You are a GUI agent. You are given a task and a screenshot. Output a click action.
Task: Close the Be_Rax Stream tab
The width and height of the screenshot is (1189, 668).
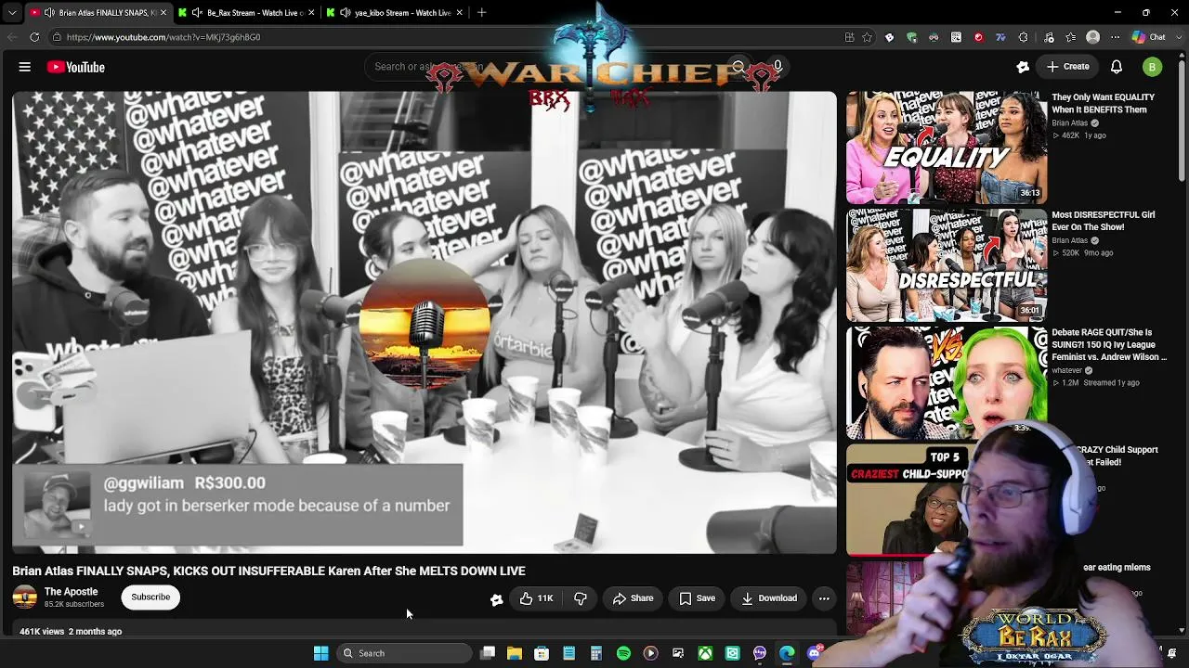[311, 13]
